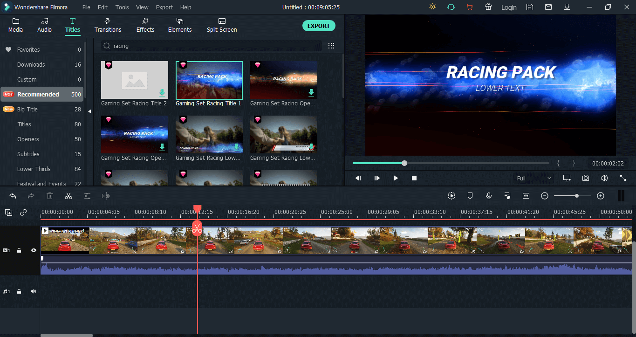This screenshot has height=337, width=636.
Task: Mute audio track 1 speaker icon
Action: point(34,291)
